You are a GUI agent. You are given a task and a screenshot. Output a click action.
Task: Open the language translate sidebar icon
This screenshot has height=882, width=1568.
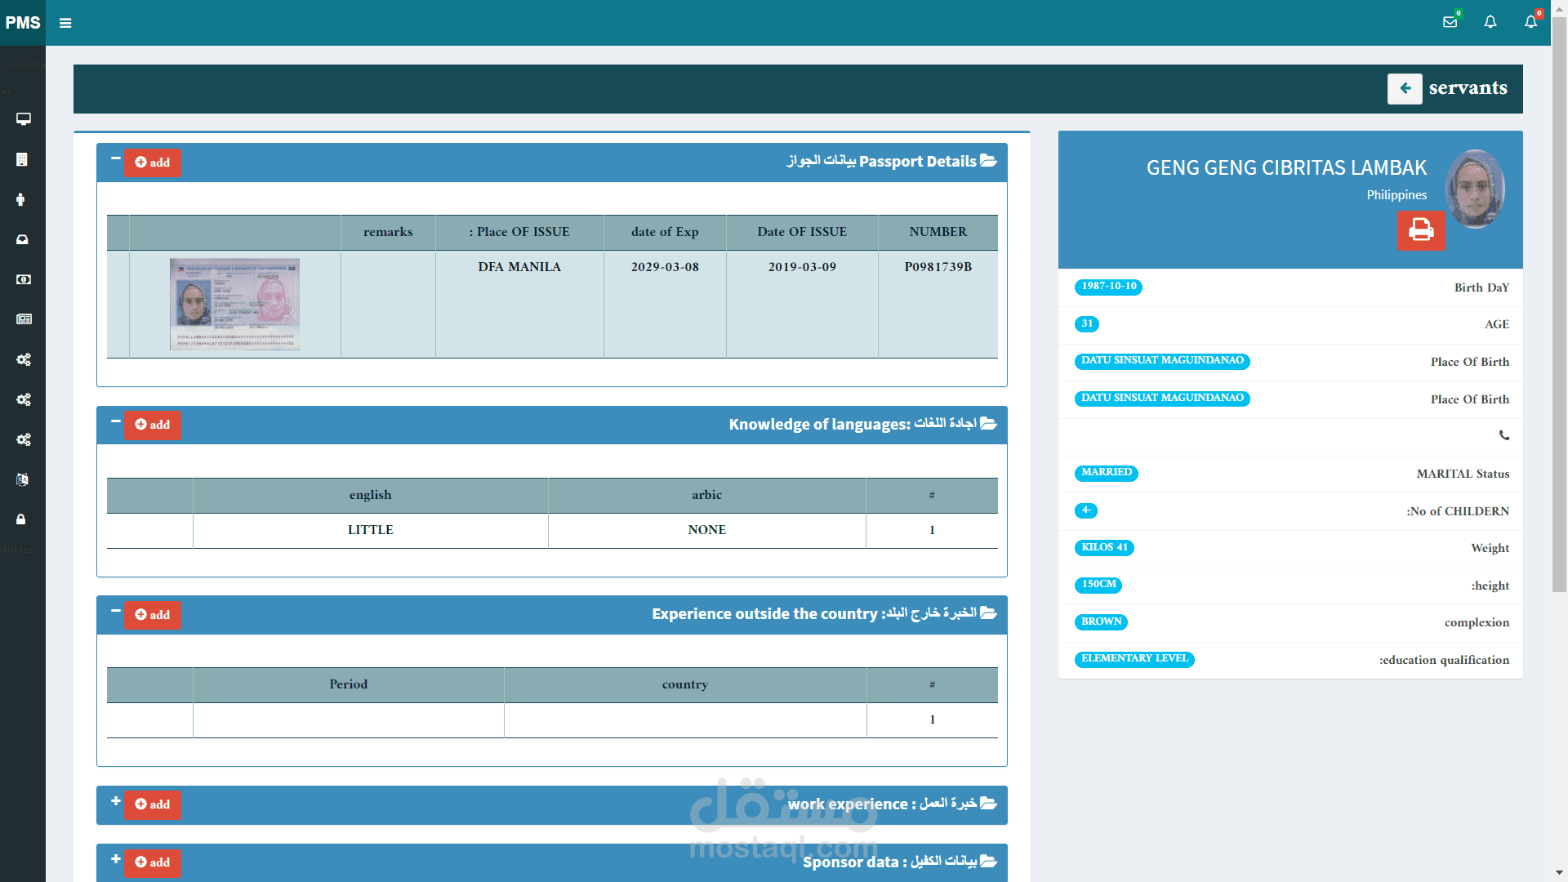point(23,479)
